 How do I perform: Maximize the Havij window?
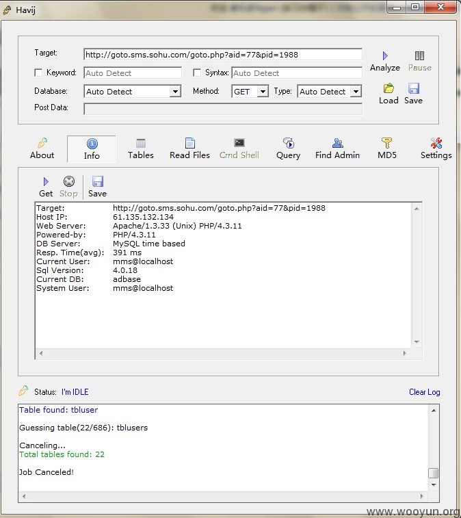(415, 7)
